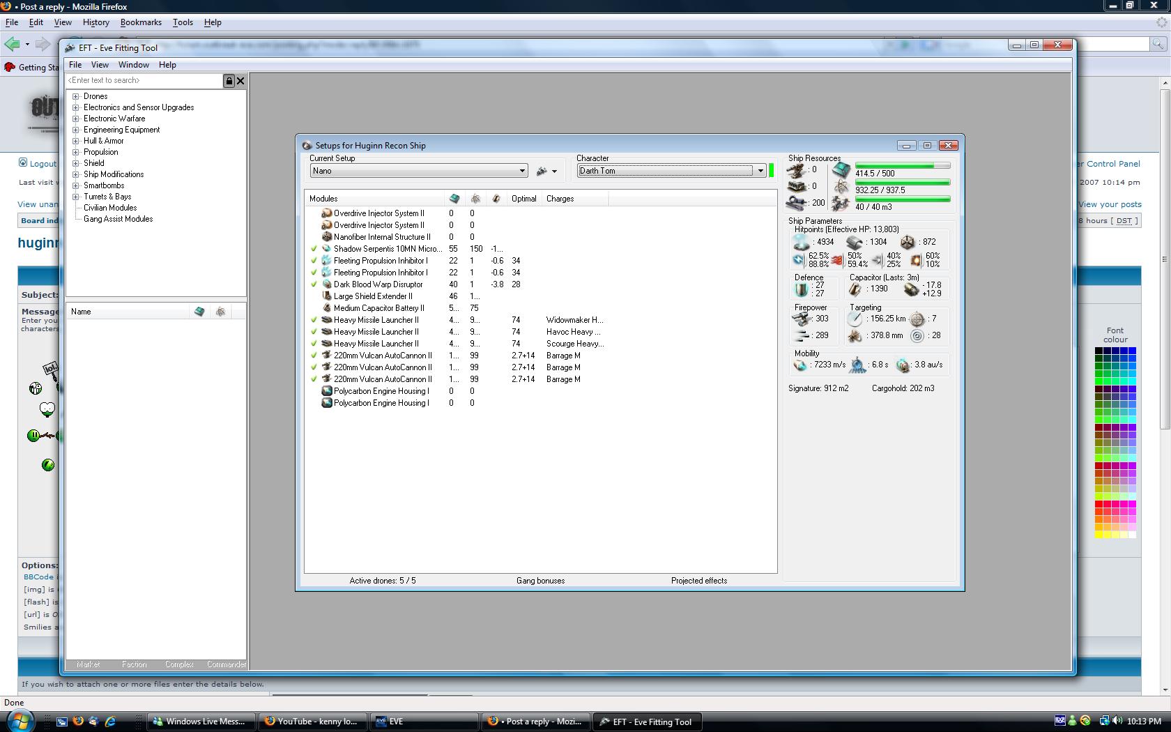Click the Medium Capacitor Battery II module icon
Image resolution: width=1171 pixels, height=732 pixels.
pos(326,308)
